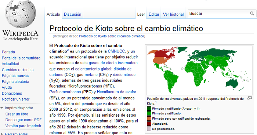Click footnote reference 2 after climático
This screenshot has width=257, height=135.
pyautogui.click(x=68, y=50)
